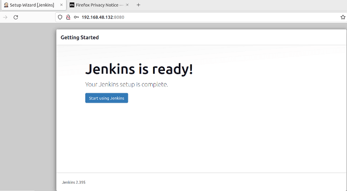Click the key icon in address bar

pos(77,17)
